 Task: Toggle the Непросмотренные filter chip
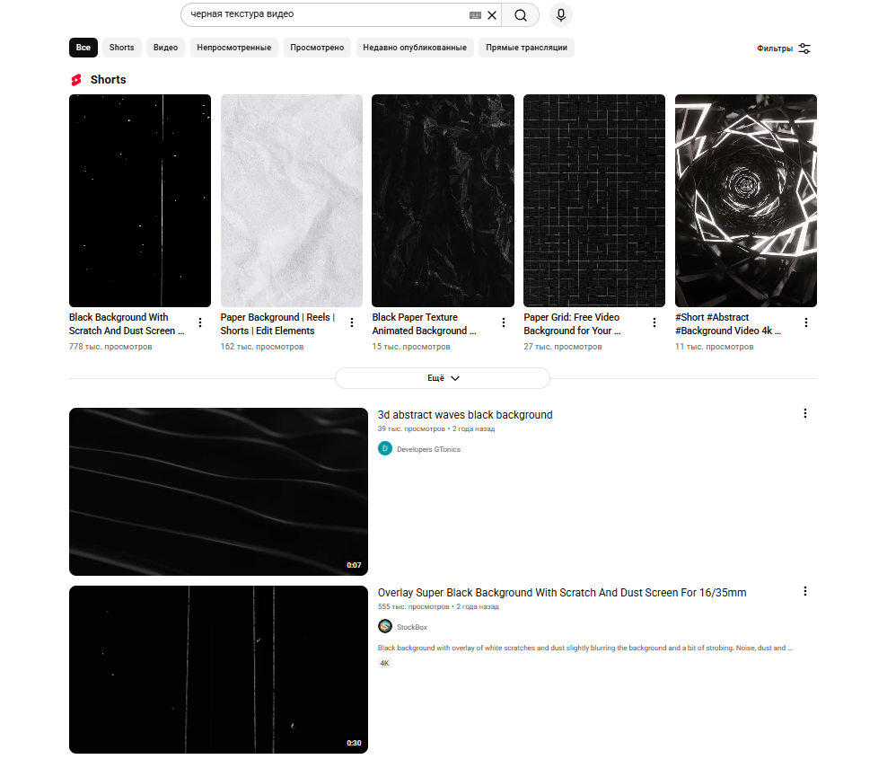click(233, 48)
